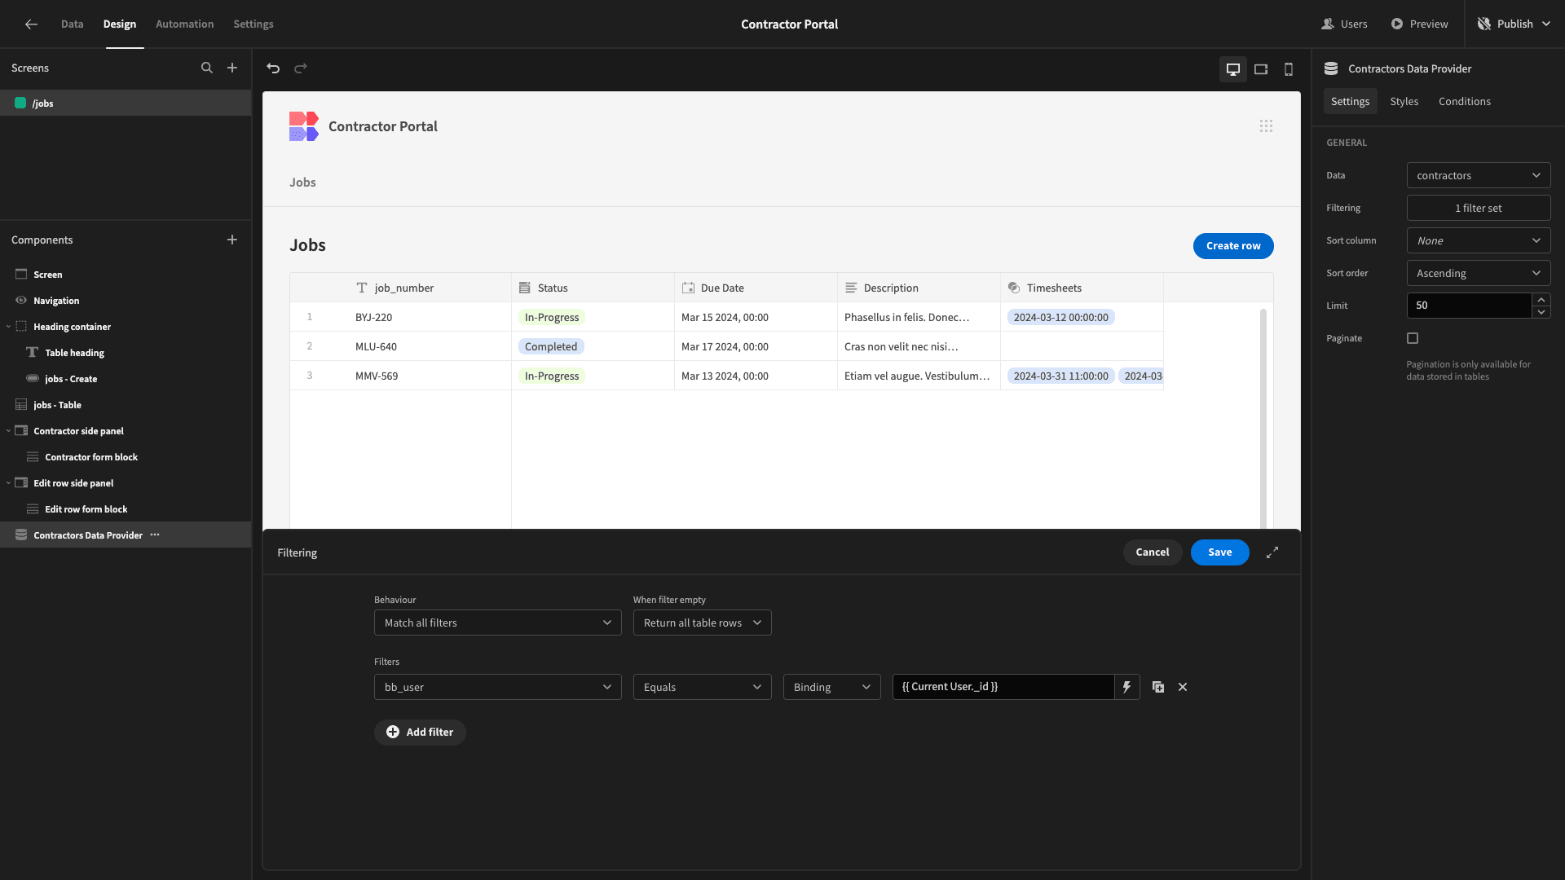Add a new component with plus icon
Screen dimensions: 1565x880
click(x=232, y=240)
